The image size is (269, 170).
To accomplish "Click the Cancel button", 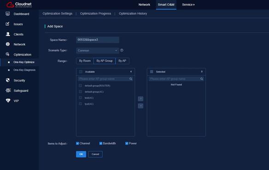I will (95, 154).
